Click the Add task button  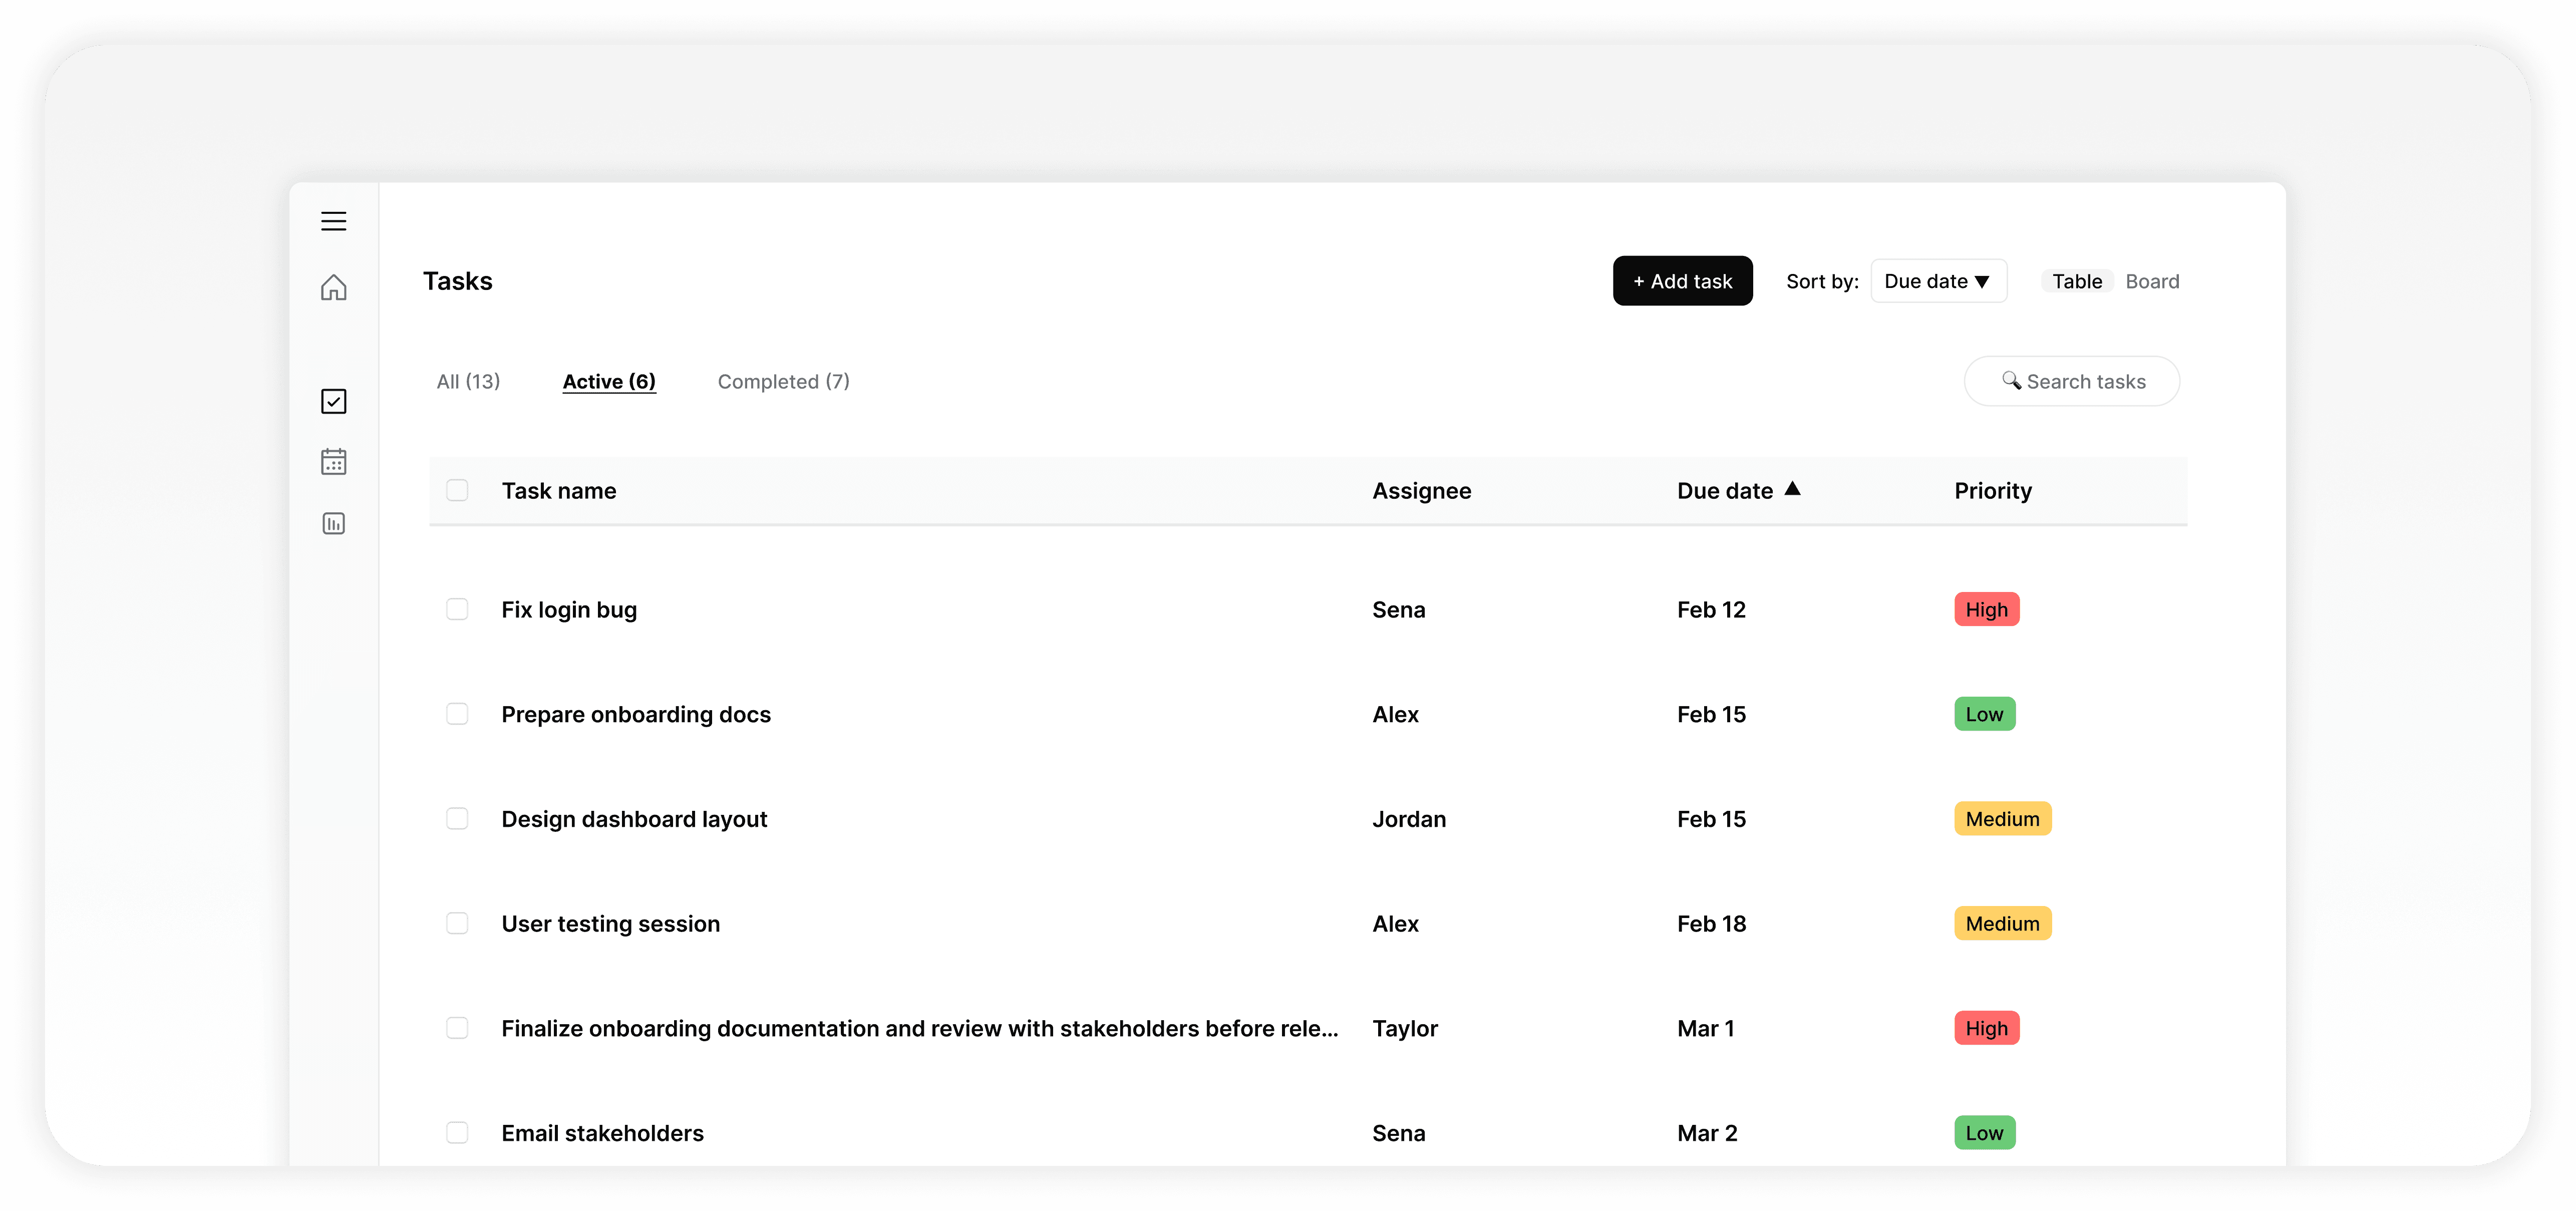pos(1682,281)
